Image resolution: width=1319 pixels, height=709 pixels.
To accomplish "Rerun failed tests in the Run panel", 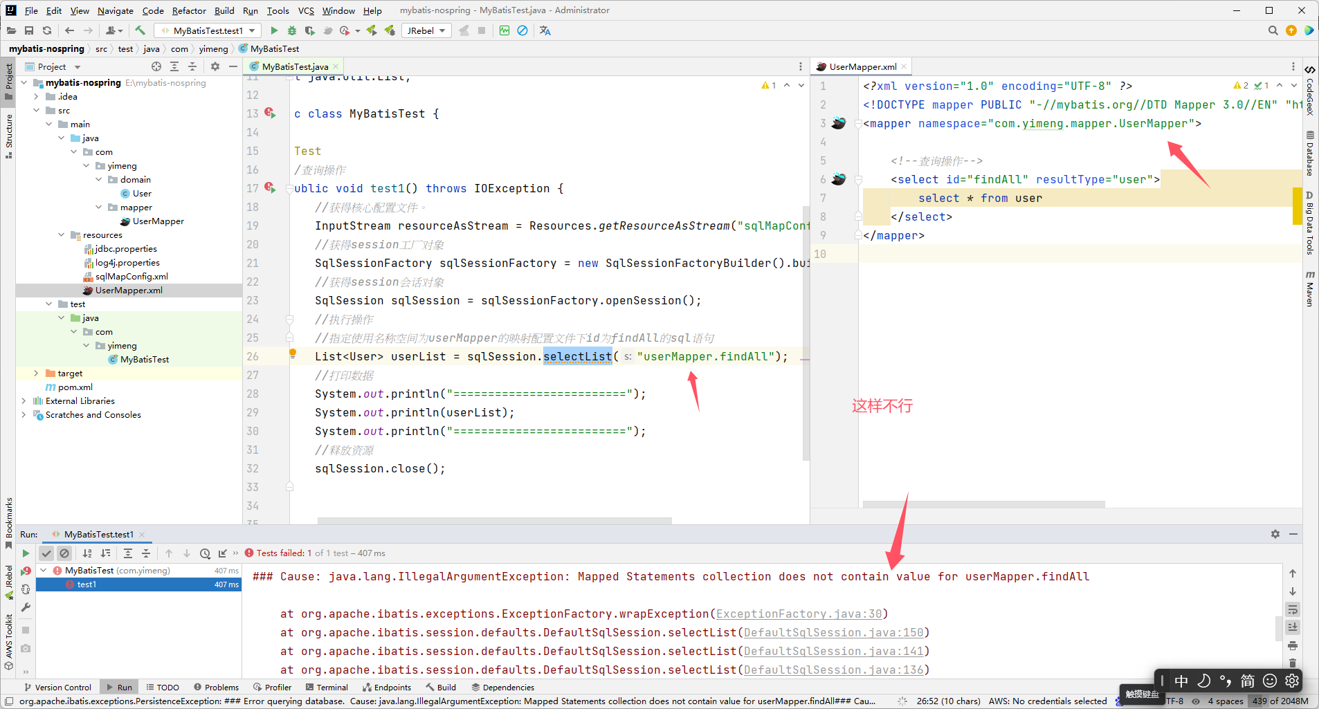I will click(26, 571).
